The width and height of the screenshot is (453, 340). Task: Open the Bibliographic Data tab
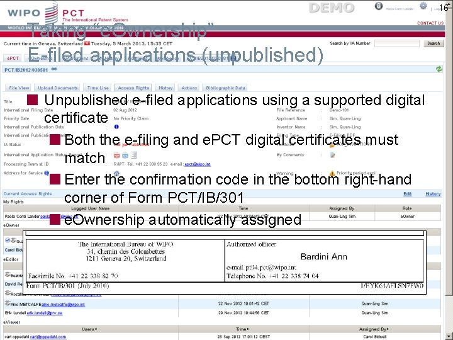pyautogui.click(x=225, y=88)
